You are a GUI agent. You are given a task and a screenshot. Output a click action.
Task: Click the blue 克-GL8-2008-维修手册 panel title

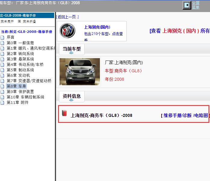[x=27, y=15]
